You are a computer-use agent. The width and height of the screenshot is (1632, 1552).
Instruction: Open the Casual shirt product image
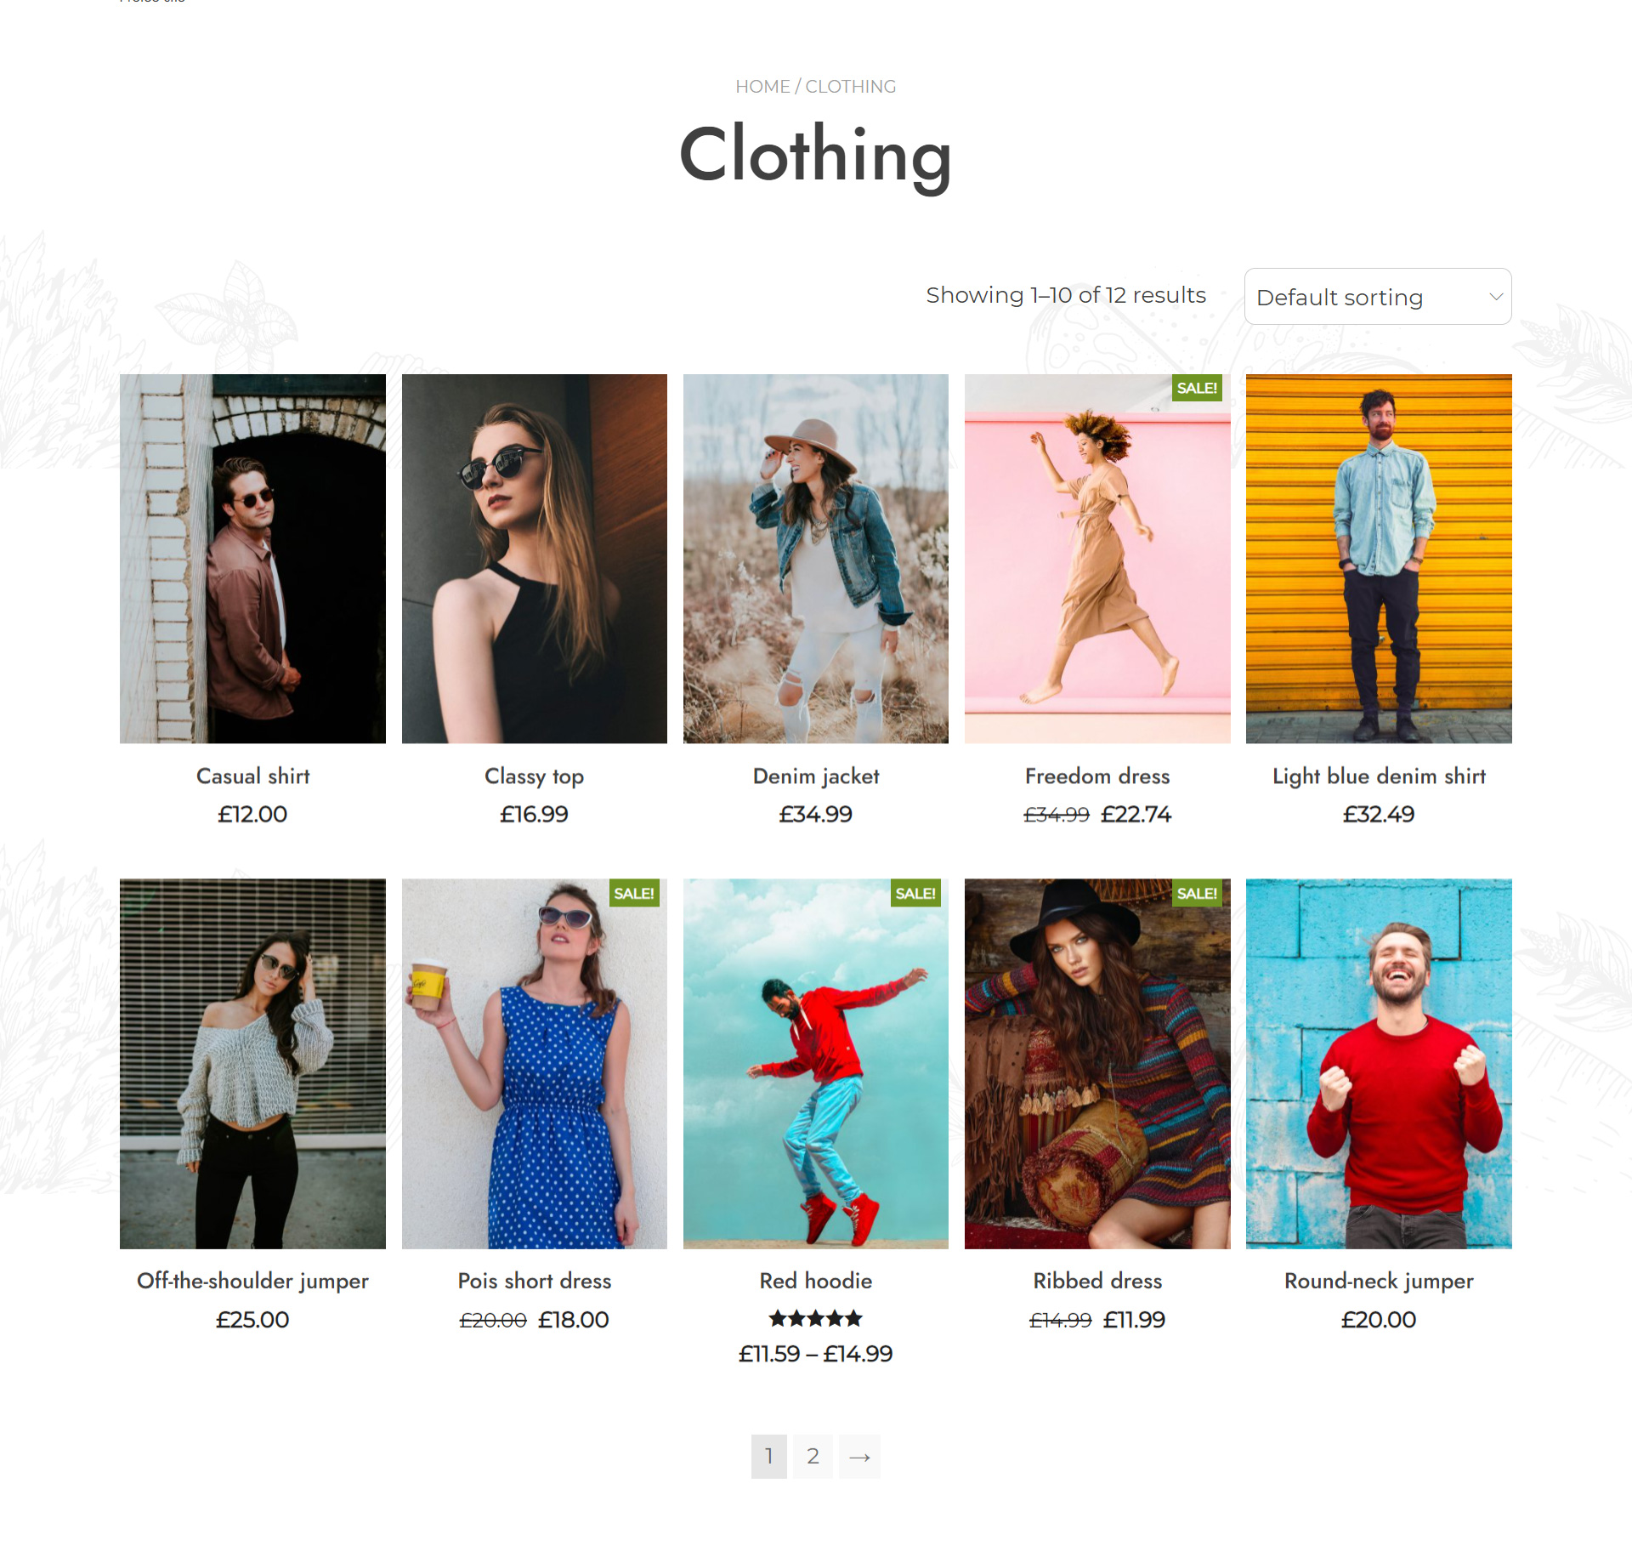(x=252, y=559)
